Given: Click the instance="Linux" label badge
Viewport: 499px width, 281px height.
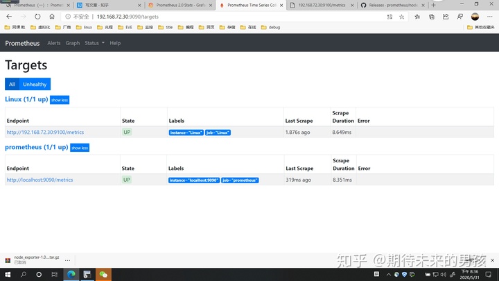Looking at the screenshot, I should (x=186, y=133).
